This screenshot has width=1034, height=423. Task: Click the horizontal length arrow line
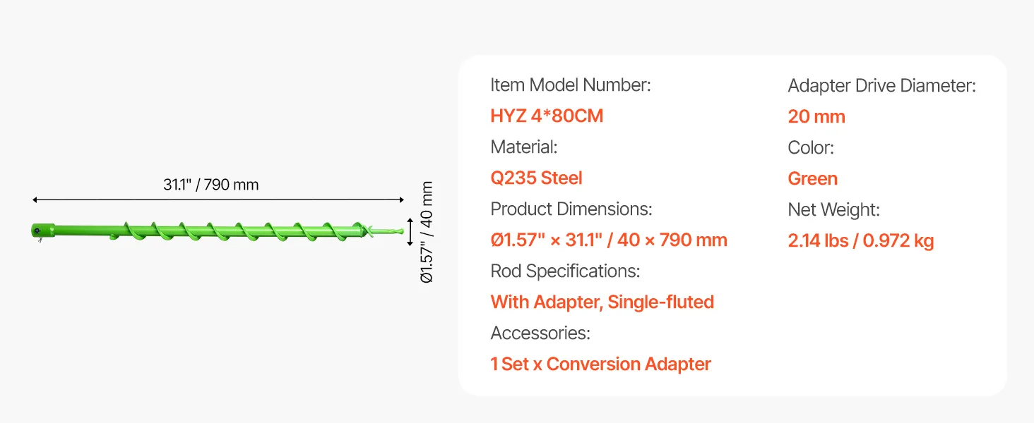[x=218, y=200]
